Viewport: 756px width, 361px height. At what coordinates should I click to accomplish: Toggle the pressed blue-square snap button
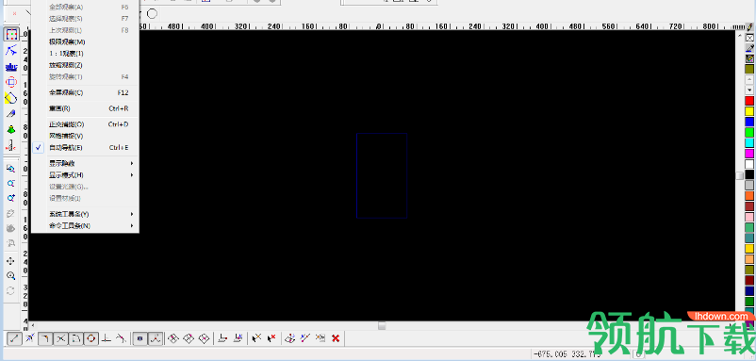pyautogui.click(x=140, y=338)
